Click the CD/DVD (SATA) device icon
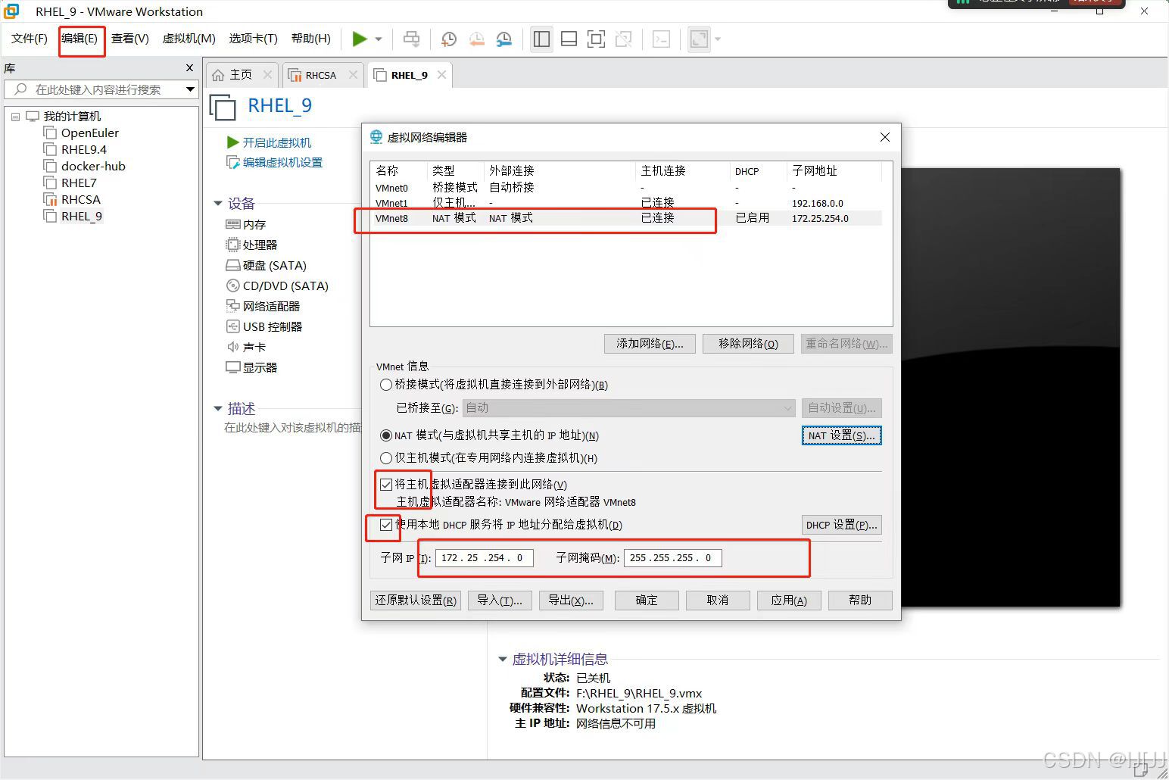This screenshot has width=1169, height=780. click(232, 285)
